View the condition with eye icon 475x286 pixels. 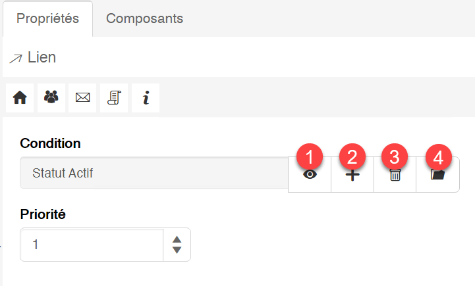tap(310, 176)
